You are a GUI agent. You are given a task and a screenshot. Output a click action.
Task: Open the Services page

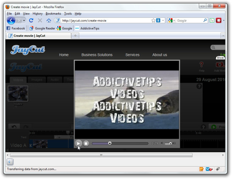[132, 55]
